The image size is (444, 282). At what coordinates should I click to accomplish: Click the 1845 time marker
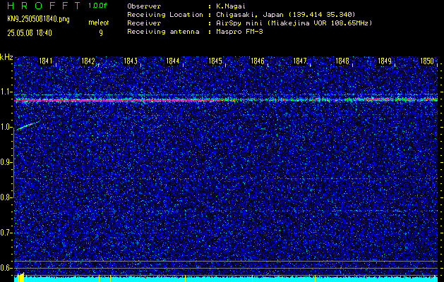coord(215,61)
